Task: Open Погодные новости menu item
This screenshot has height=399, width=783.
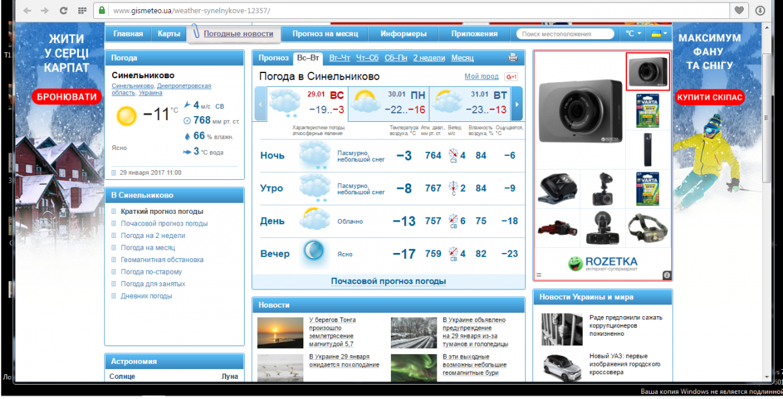Action: tap(238, 33)
